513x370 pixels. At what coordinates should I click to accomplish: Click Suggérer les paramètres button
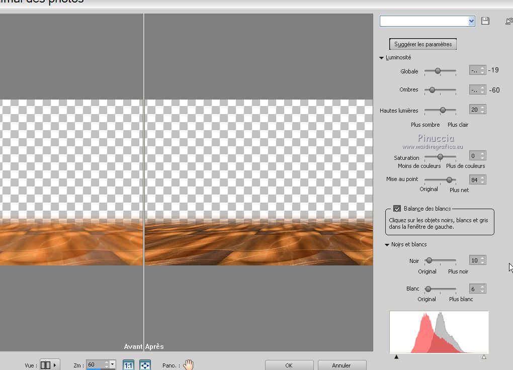(x=422, y=44)
